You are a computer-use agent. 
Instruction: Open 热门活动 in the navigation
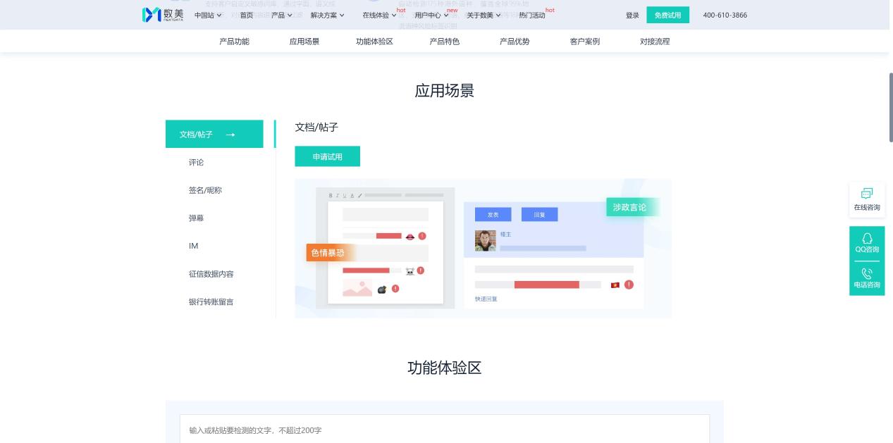pos(532,15)
